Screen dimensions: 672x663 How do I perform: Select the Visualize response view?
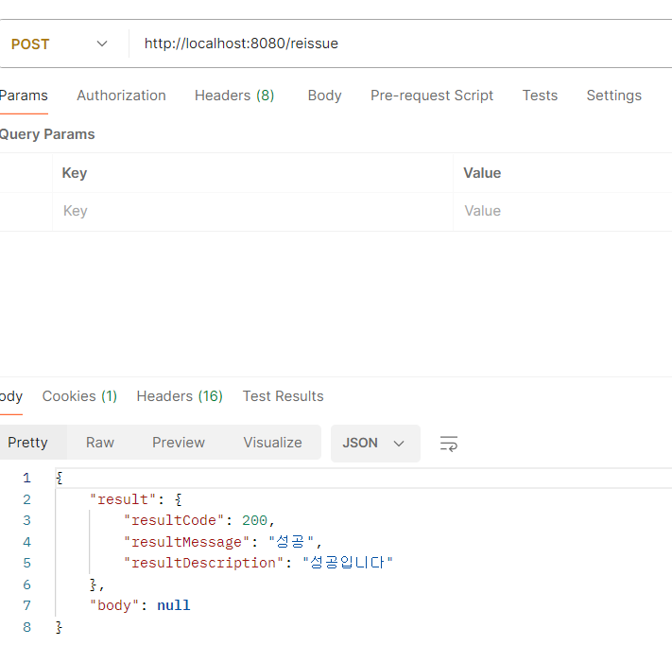[x=272, y=443]
